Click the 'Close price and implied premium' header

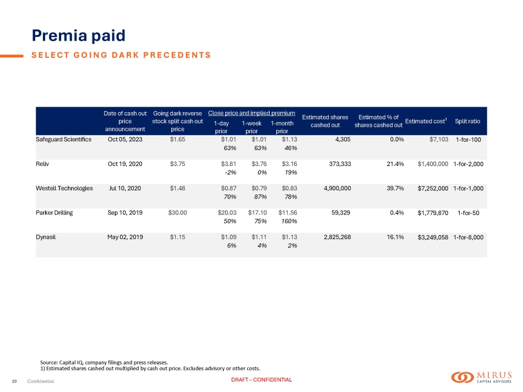pyautogui.click(x=252, y=113)
